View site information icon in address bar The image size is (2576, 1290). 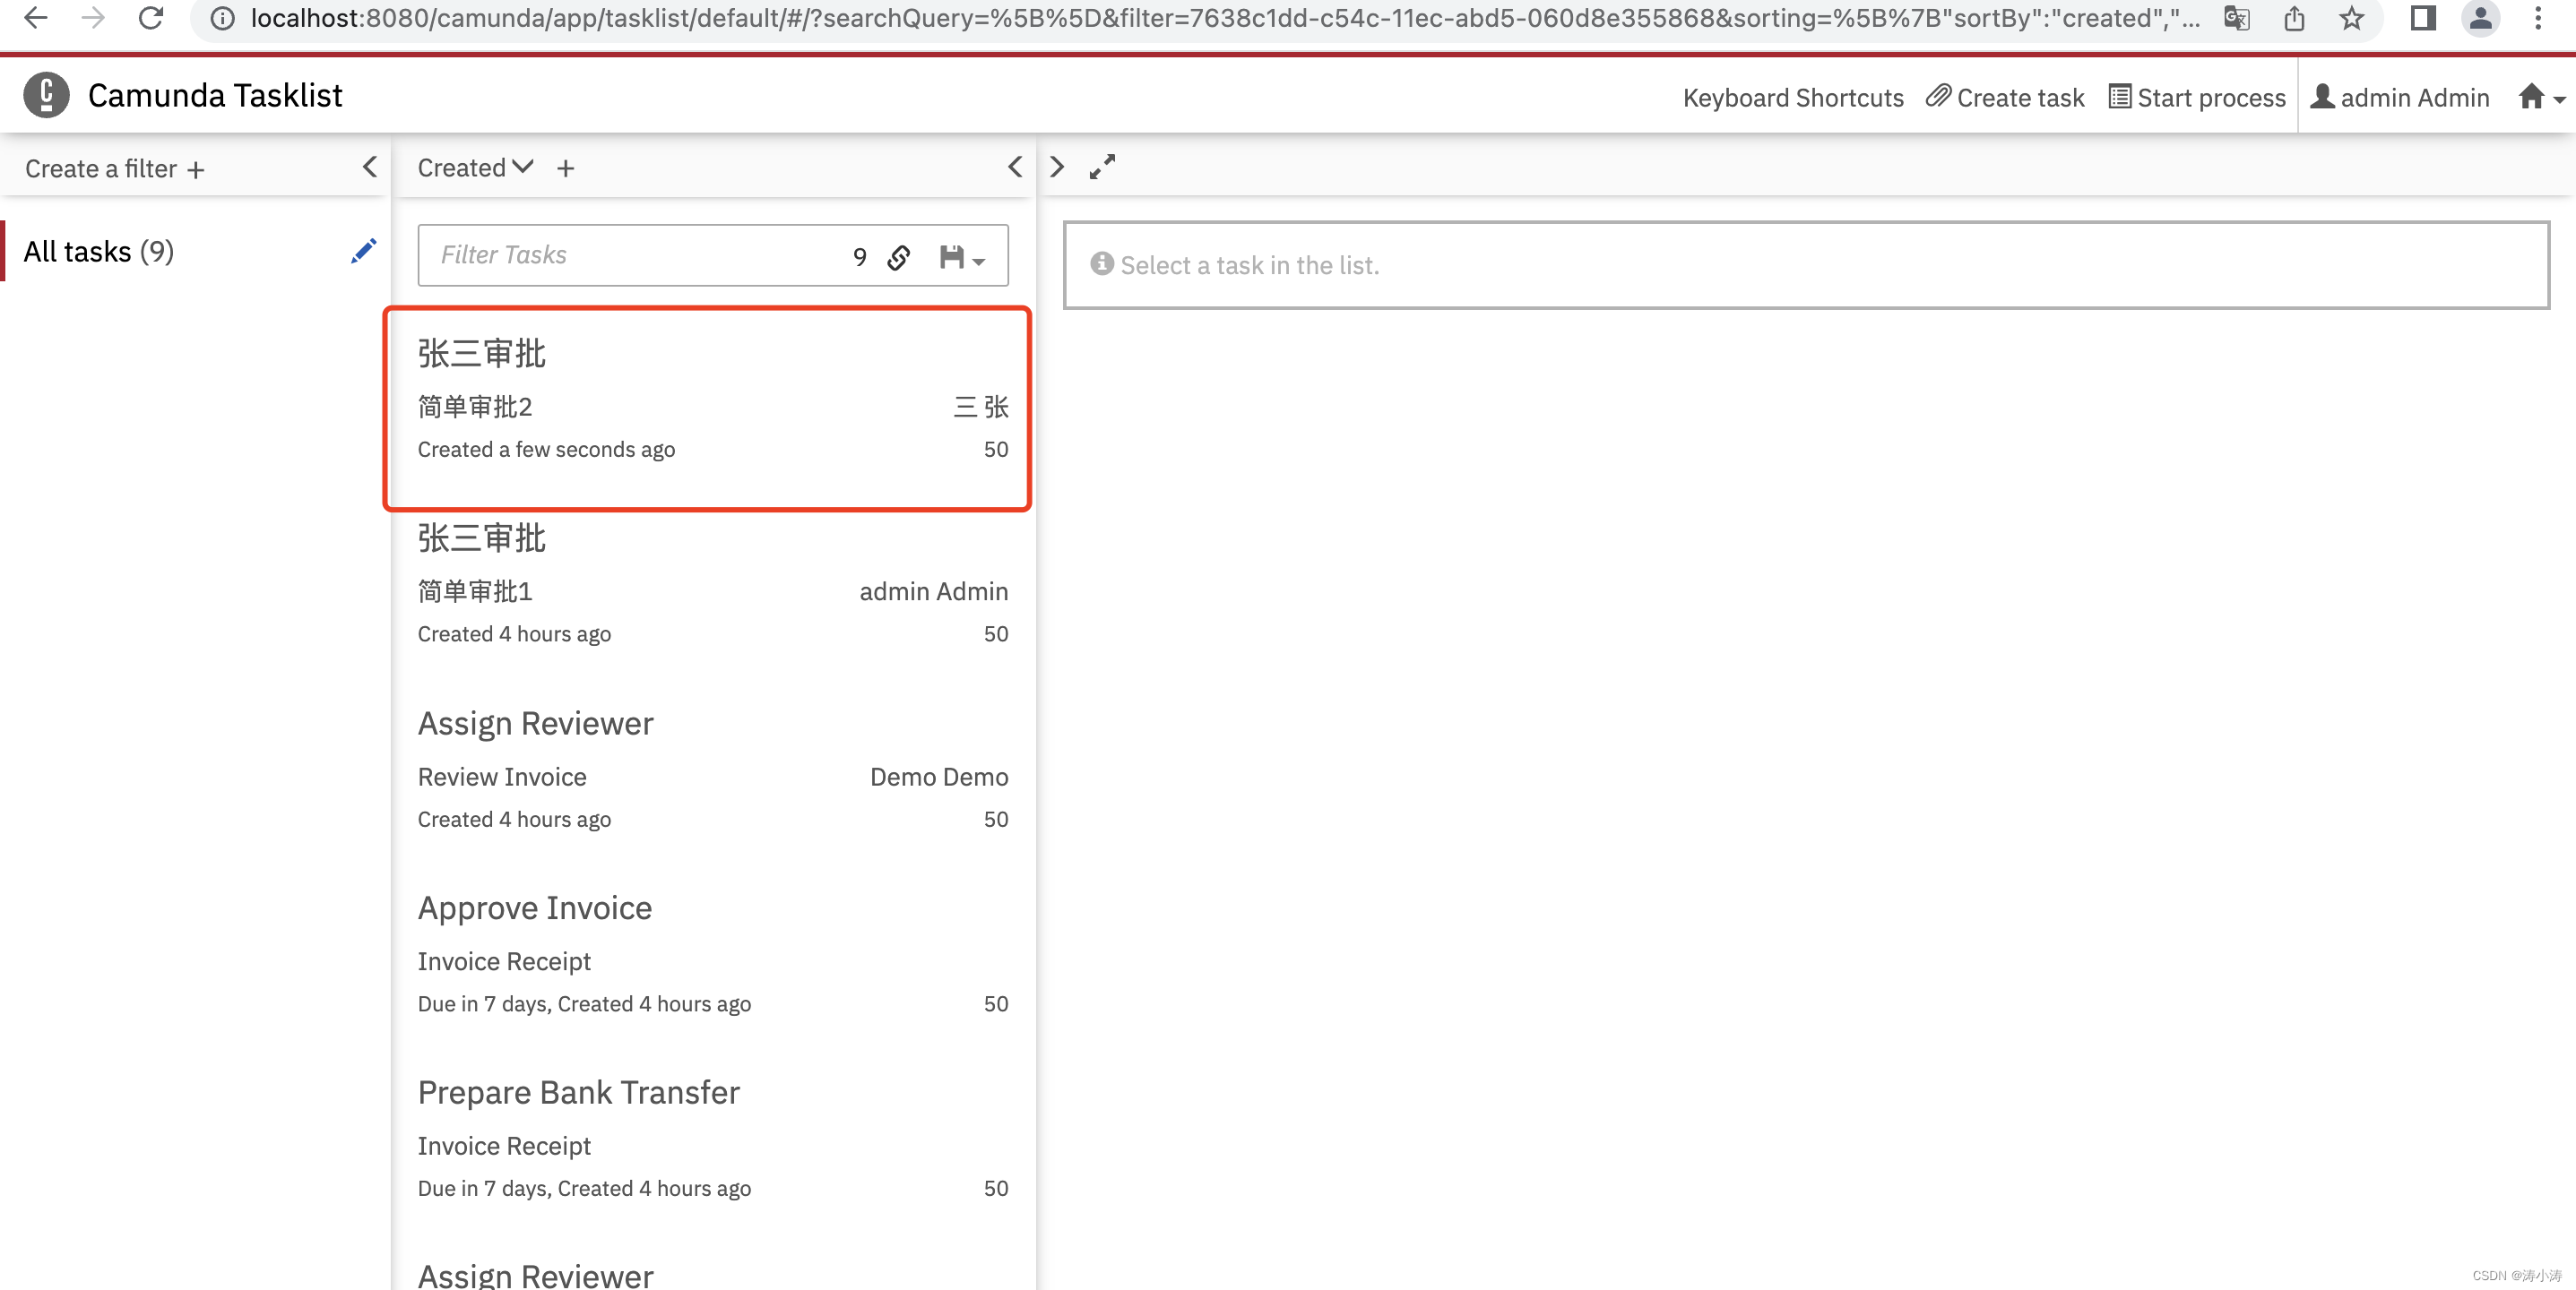(222, 18)
